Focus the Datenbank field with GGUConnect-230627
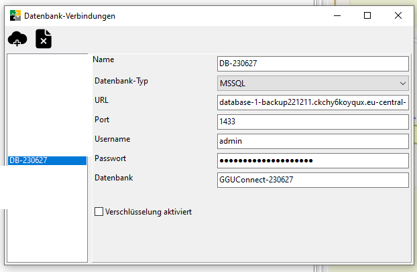Image resolution: width=417 pixels, height=272 pixels. coord(313,180)
